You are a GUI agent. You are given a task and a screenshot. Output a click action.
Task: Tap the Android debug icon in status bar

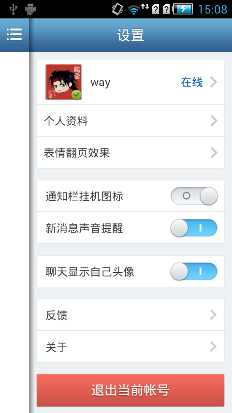pos(30,9)
